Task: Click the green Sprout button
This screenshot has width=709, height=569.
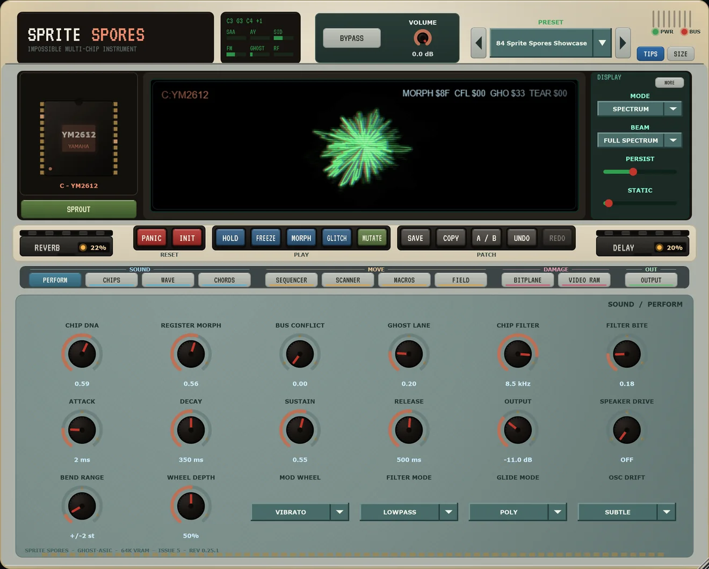Action: [78, 209]
